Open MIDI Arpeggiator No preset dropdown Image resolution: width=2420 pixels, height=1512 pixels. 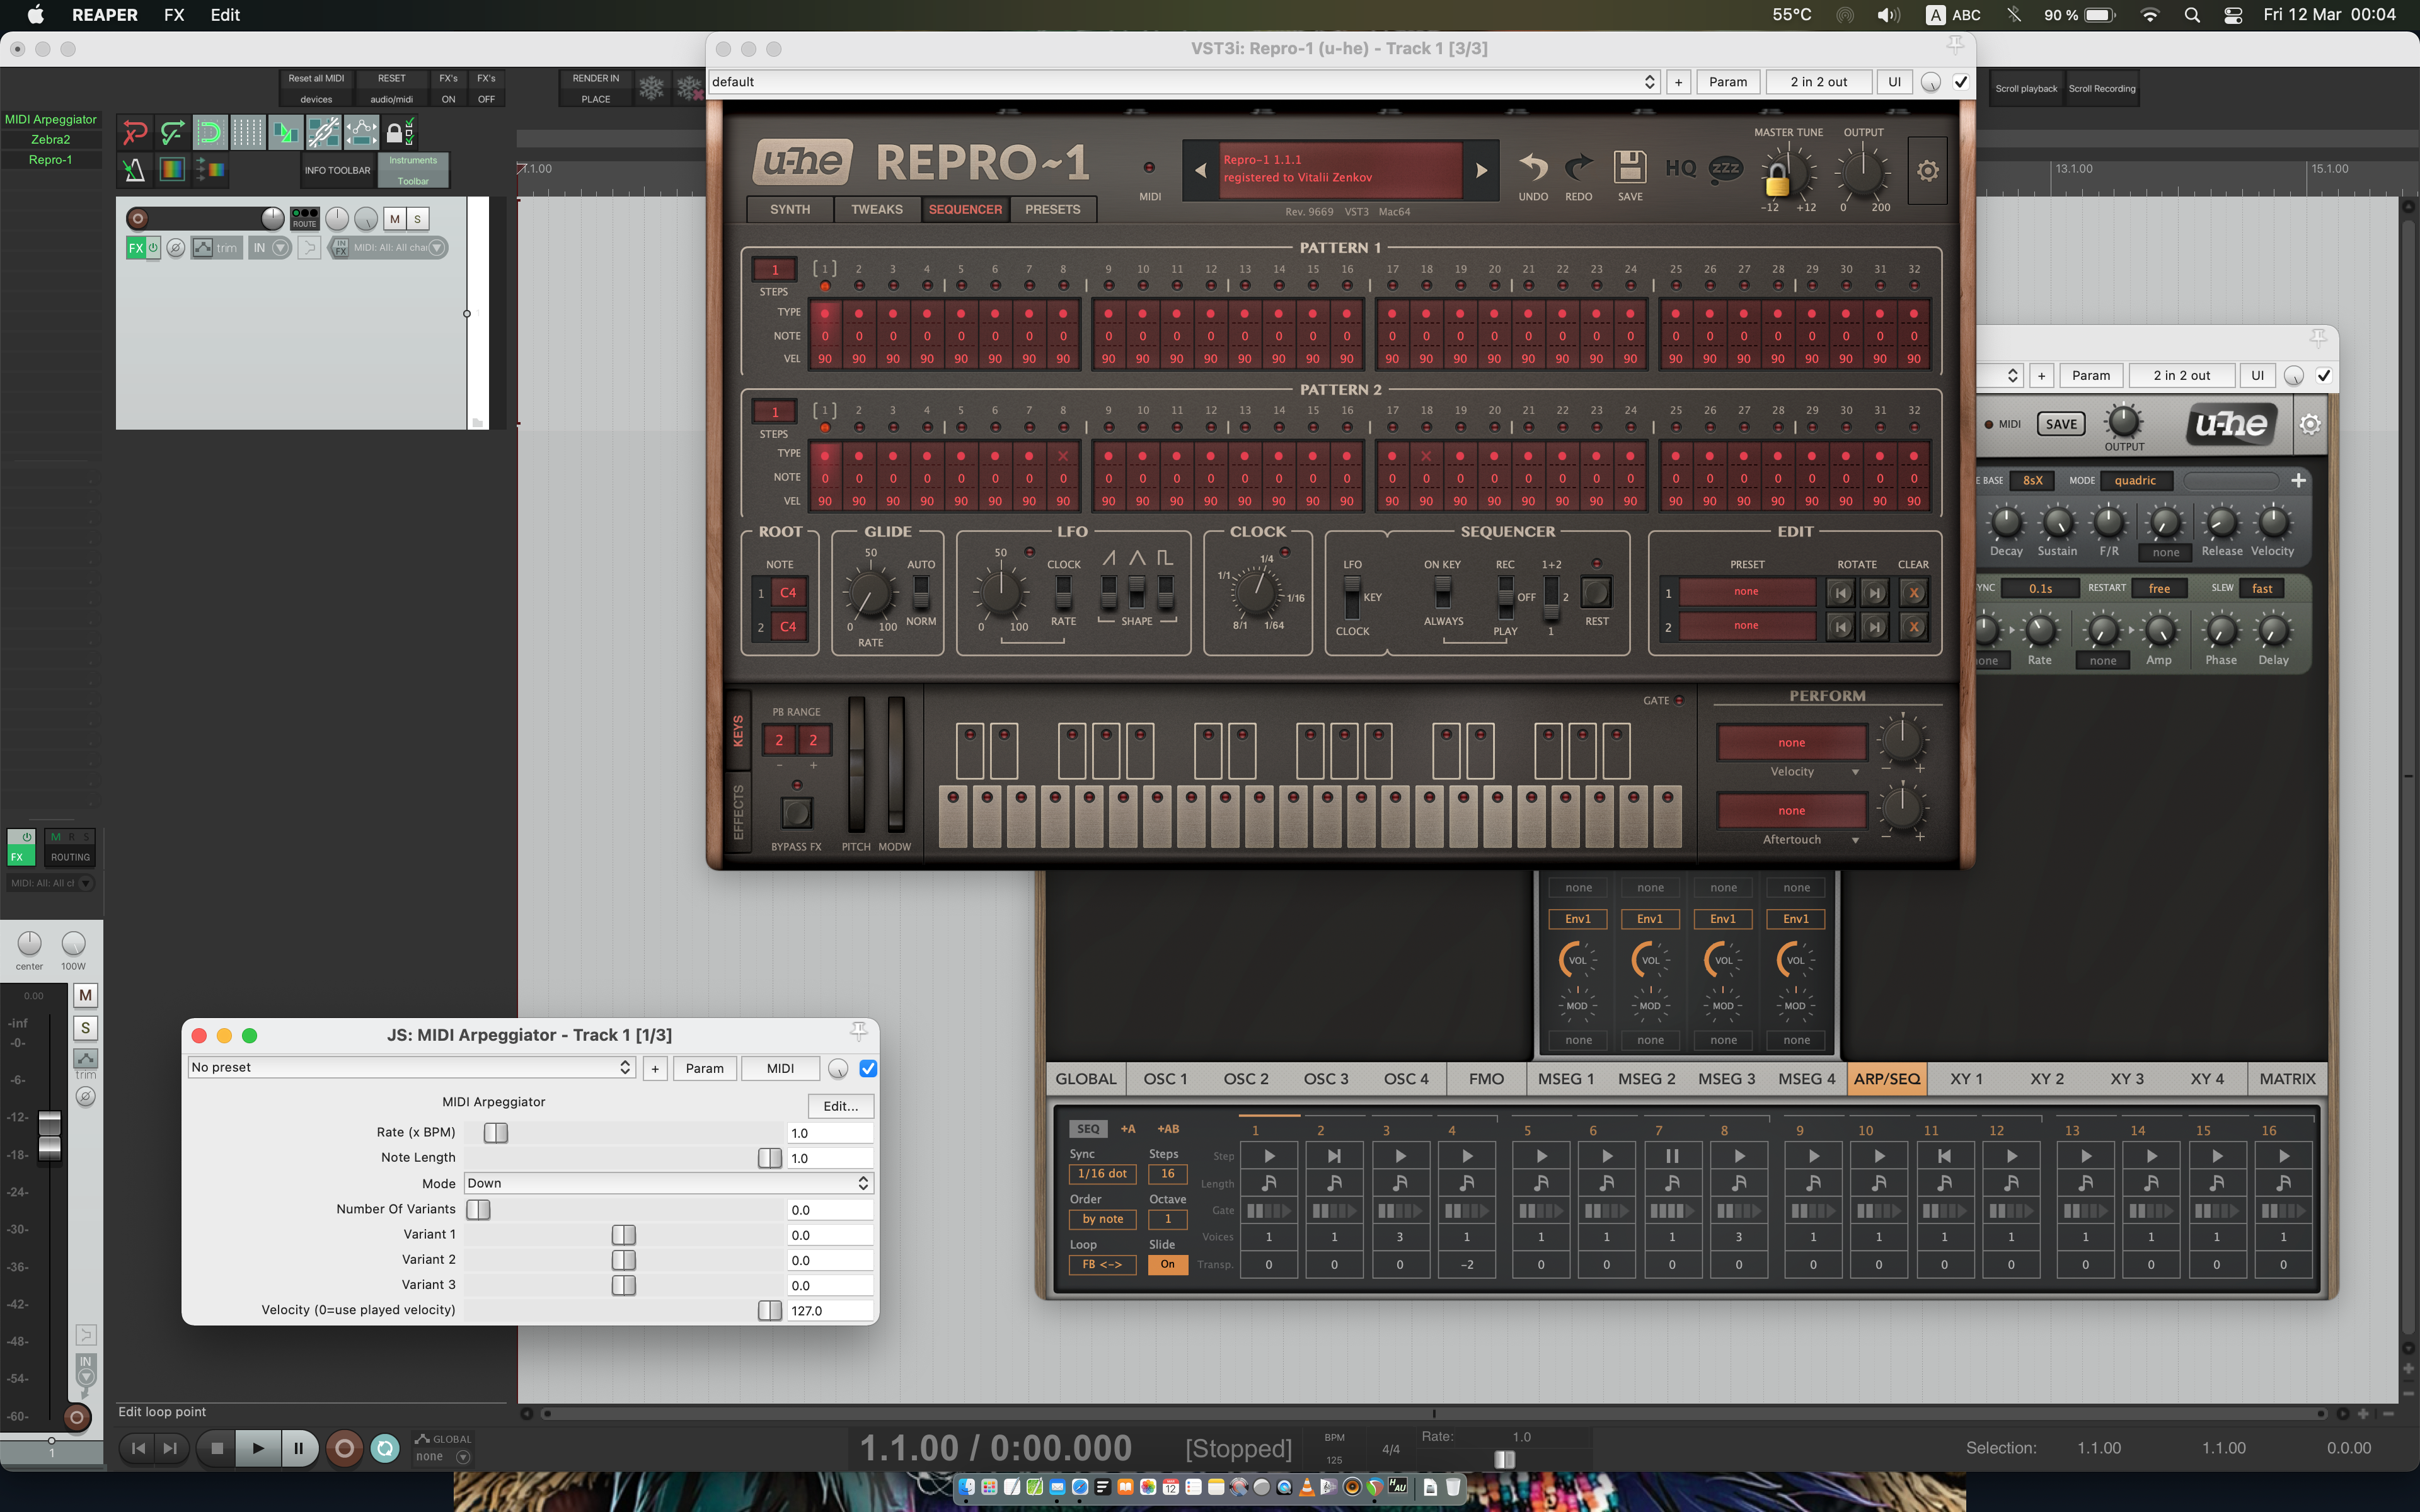click(x=411, y=1068)
